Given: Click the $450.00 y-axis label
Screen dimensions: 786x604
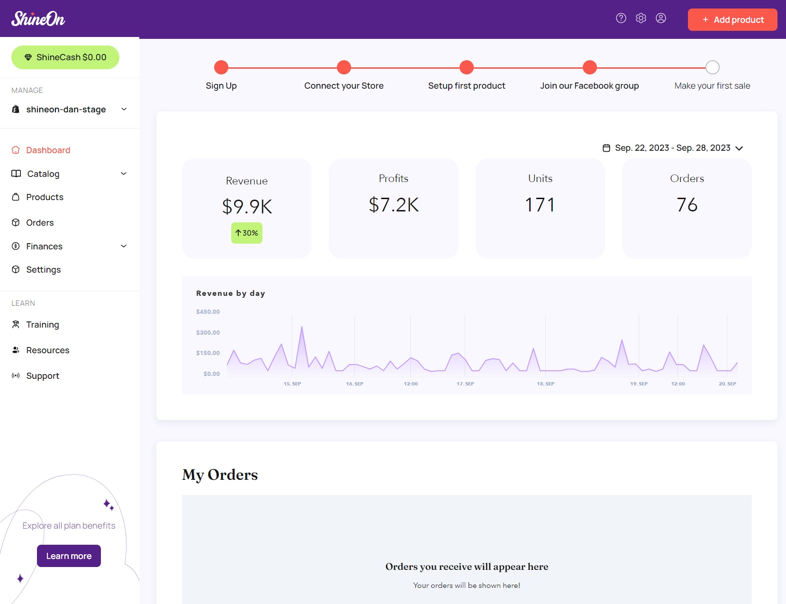Looking at the screenshot, I should click(x=208, y=311).
